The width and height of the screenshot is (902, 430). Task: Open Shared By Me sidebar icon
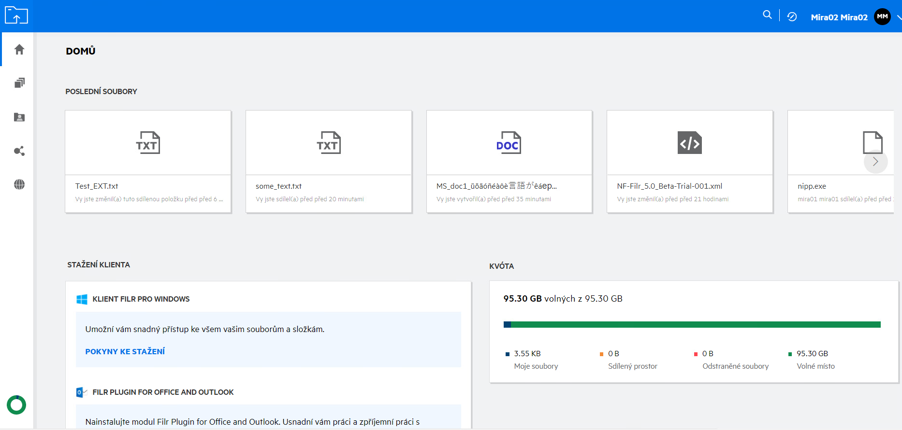click(x=19, y=151)
